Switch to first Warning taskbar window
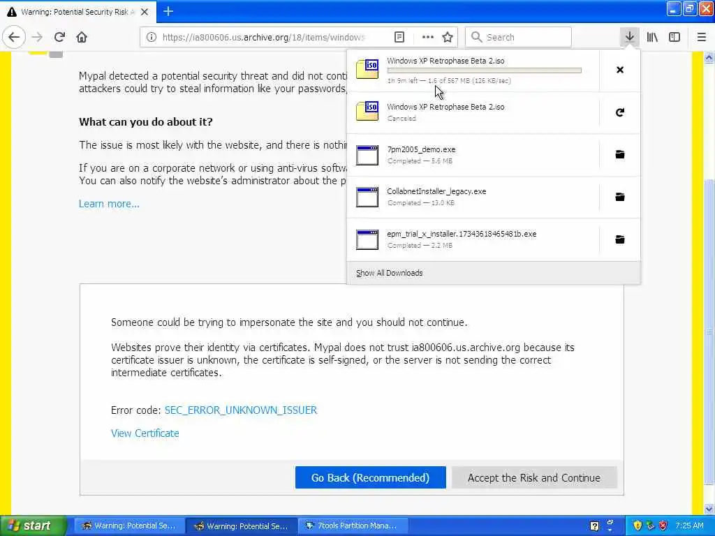This screenshot has width=715, height=536. point(129,526)
